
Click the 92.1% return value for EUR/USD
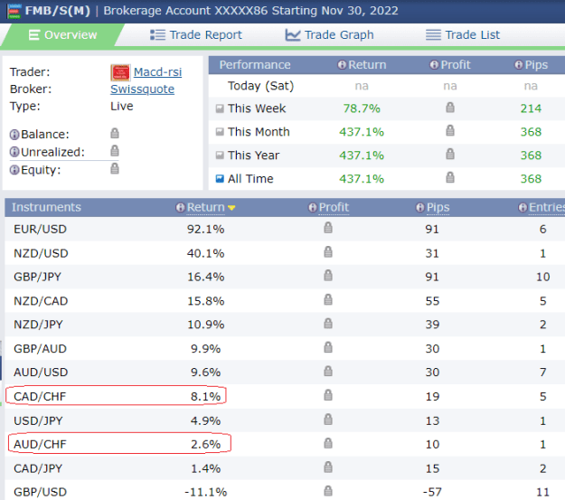tap(206, 230)
